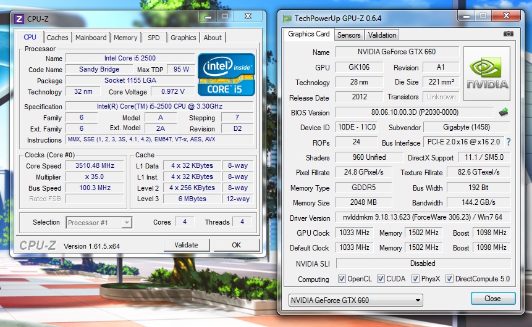Click the Level 3 cache 6 MBytes value
The width and height of the screenshot is (532, 327).
[192, 199]
